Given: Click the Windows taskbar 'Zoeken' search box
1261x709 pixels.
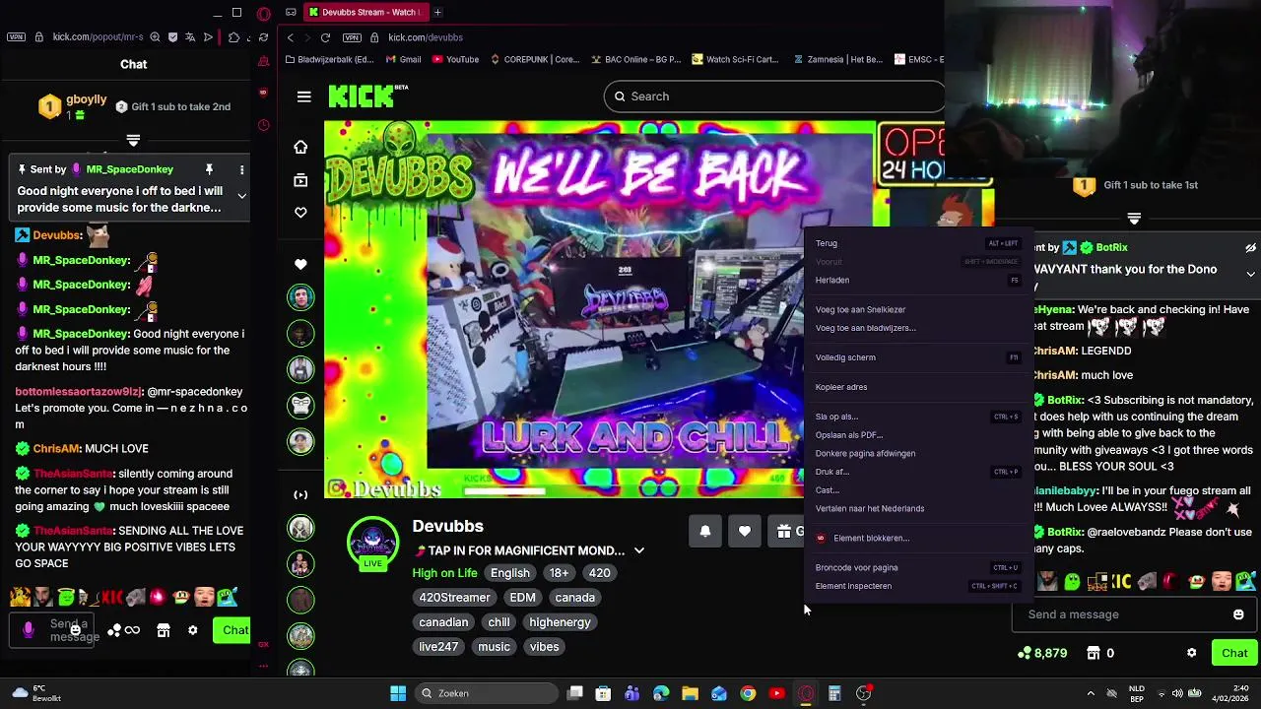Looking at the screenshot, I should click(486, 693).
